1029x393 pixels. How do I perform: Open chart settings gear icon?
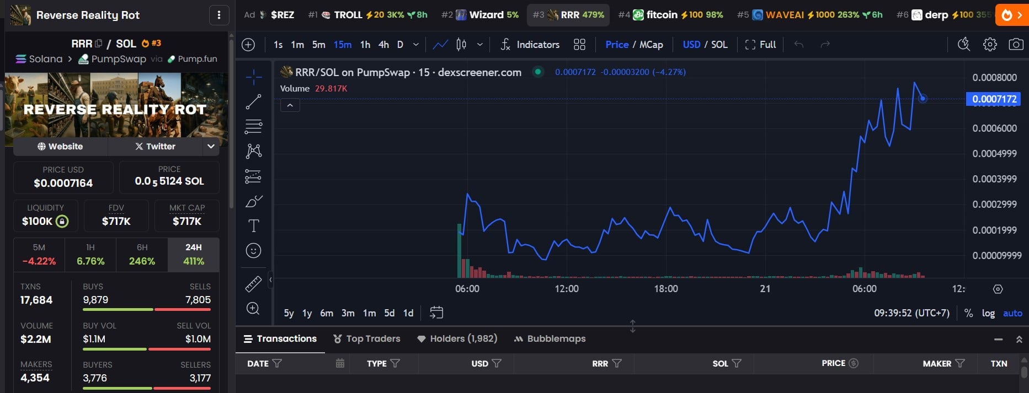pos(990,45)
